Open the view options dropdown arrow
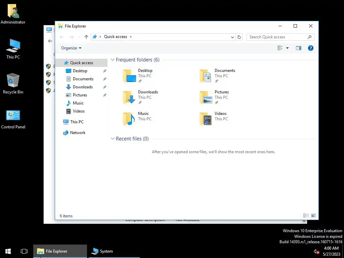Image resolution: width=344 pixels, height=258 pixels. pyautogui.click(x=288, y=48)
